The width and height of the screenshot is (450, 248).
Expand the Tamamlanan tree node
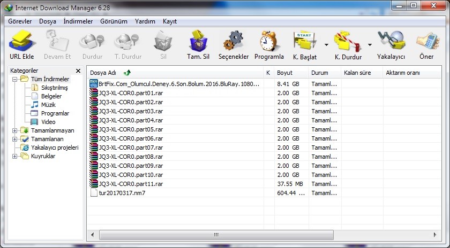pos(14,139)
